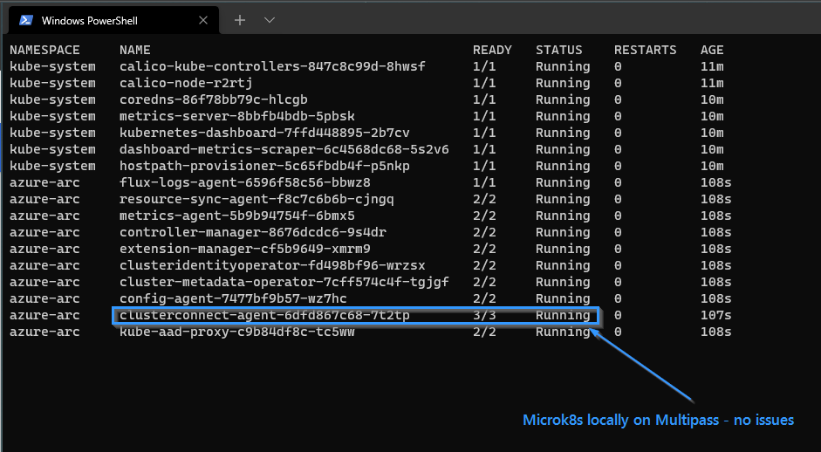821x452 pixels.
Task: Select pod name metrics-server-8bbfb4bdb-5pbsk
Action: tap(237, 116)
